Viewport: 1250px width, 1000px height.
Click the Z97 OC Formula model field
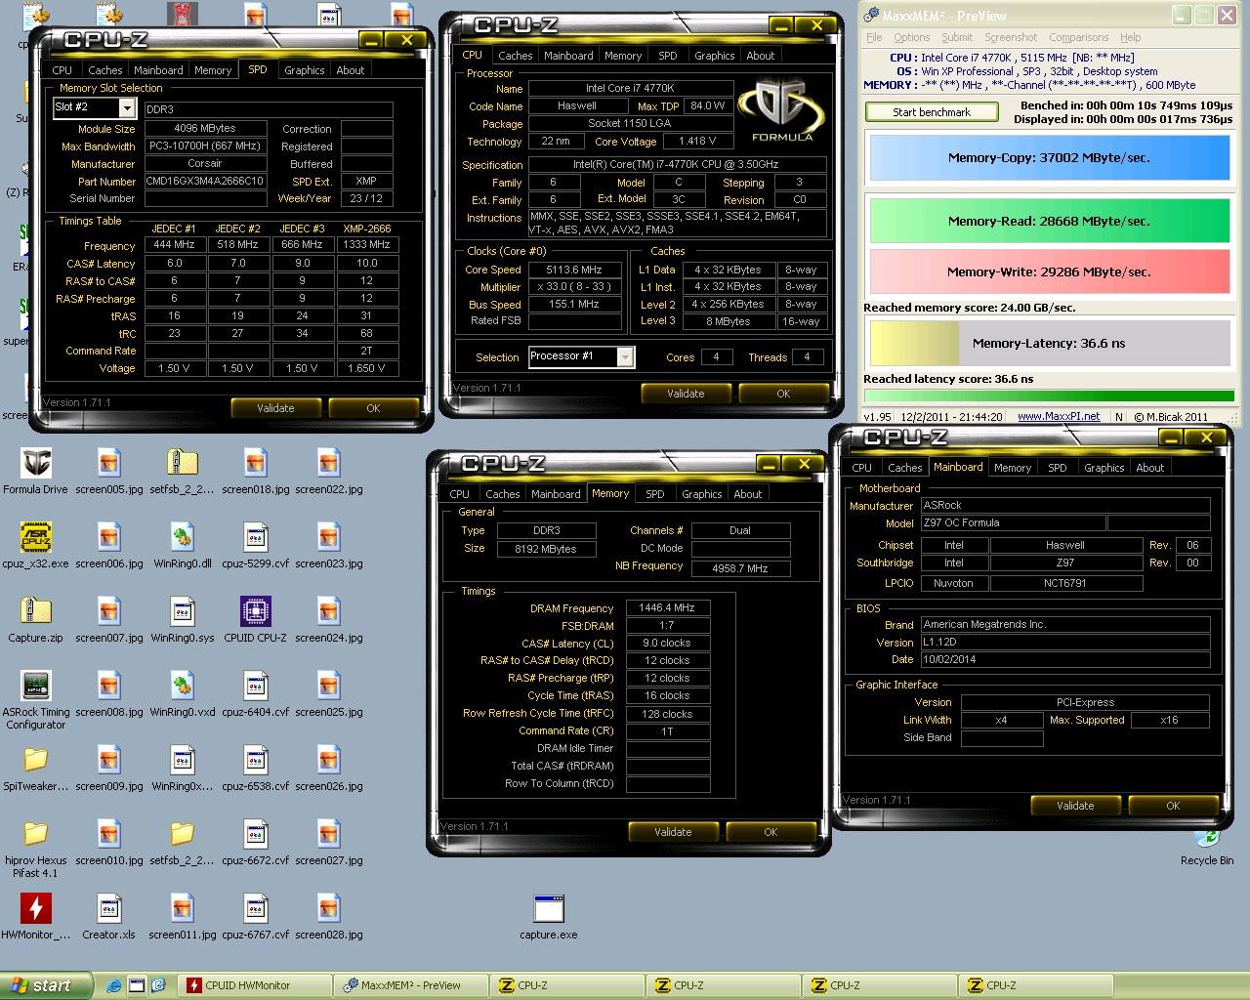(1013, 523)
